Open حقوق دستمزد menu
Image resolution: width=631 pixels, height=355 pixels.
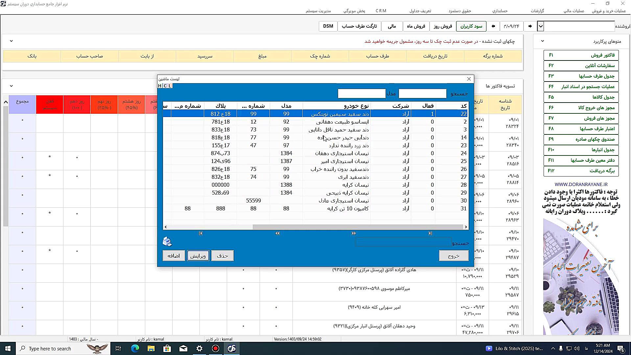(460, 11)
